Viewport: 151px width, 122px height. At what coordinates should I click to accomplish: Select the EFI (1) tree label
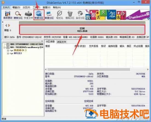(18, 53)
